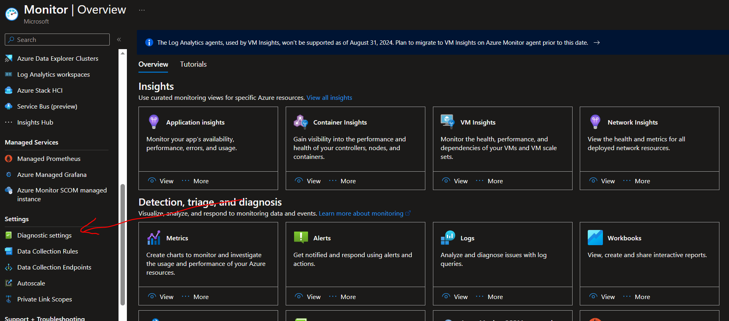Open More options for Metrics
Image resolution: width=729 pixels, height=321 pixels.
tap(196, 297)
